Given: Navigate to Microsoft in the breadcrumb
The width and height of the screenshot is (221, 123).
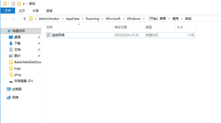Looking at the screenshot, I should 113,19.
